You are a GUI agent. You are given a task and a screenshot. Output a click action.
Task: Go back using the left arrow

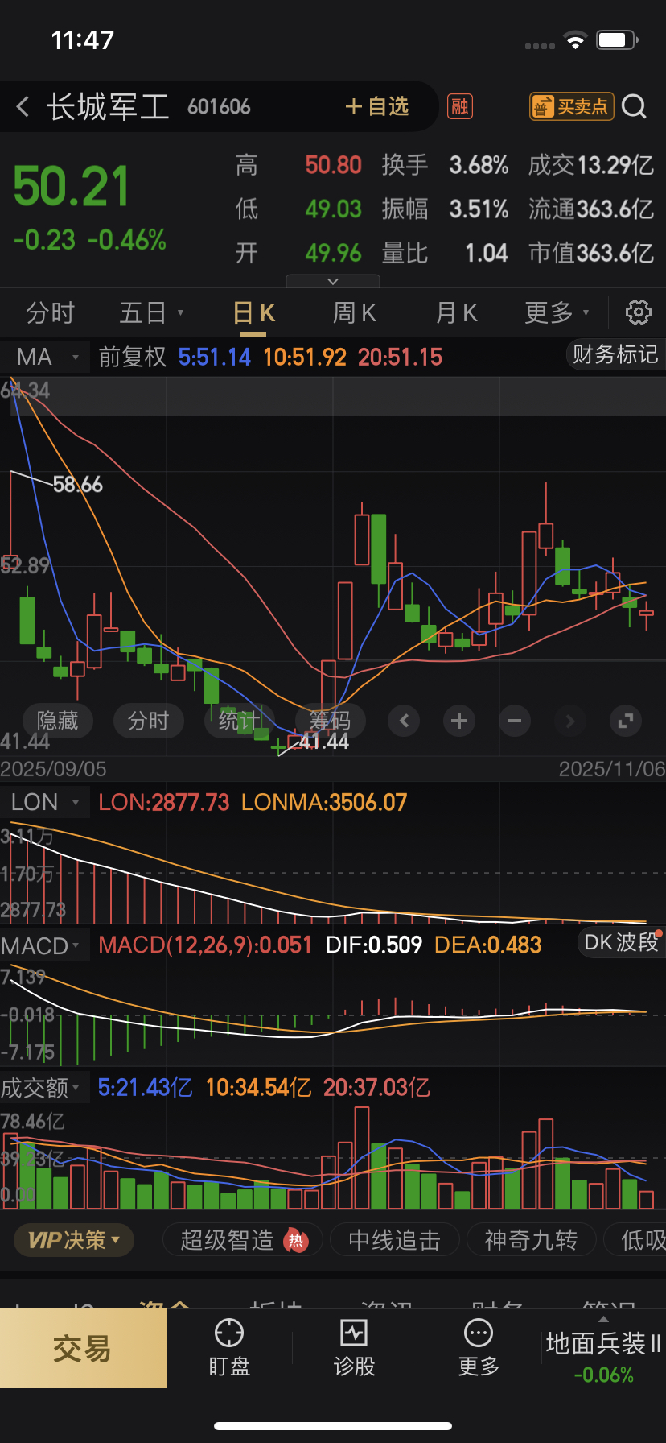coord(23,106)
